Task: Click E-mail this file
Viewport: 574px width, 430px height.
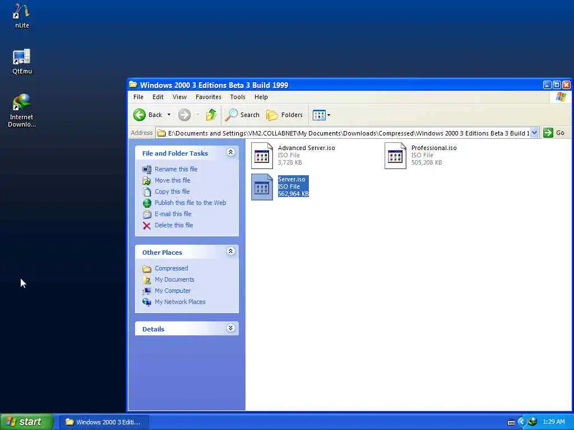Action: click(x=173, y=214)
